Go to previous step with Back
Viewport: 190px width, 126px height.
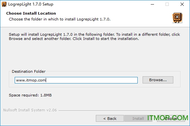110,119
